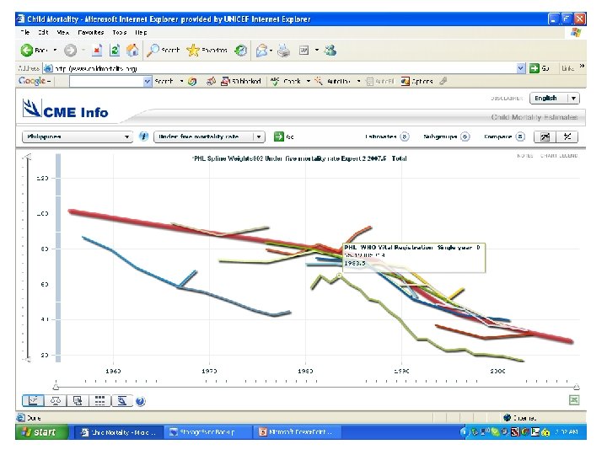Open the Tools menu
Screen dimensions: 607x455
120,33
